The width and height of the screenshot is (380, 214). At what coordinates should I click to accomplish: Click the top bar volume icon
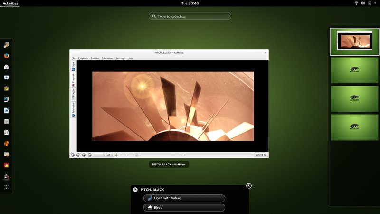coord(363,3)
